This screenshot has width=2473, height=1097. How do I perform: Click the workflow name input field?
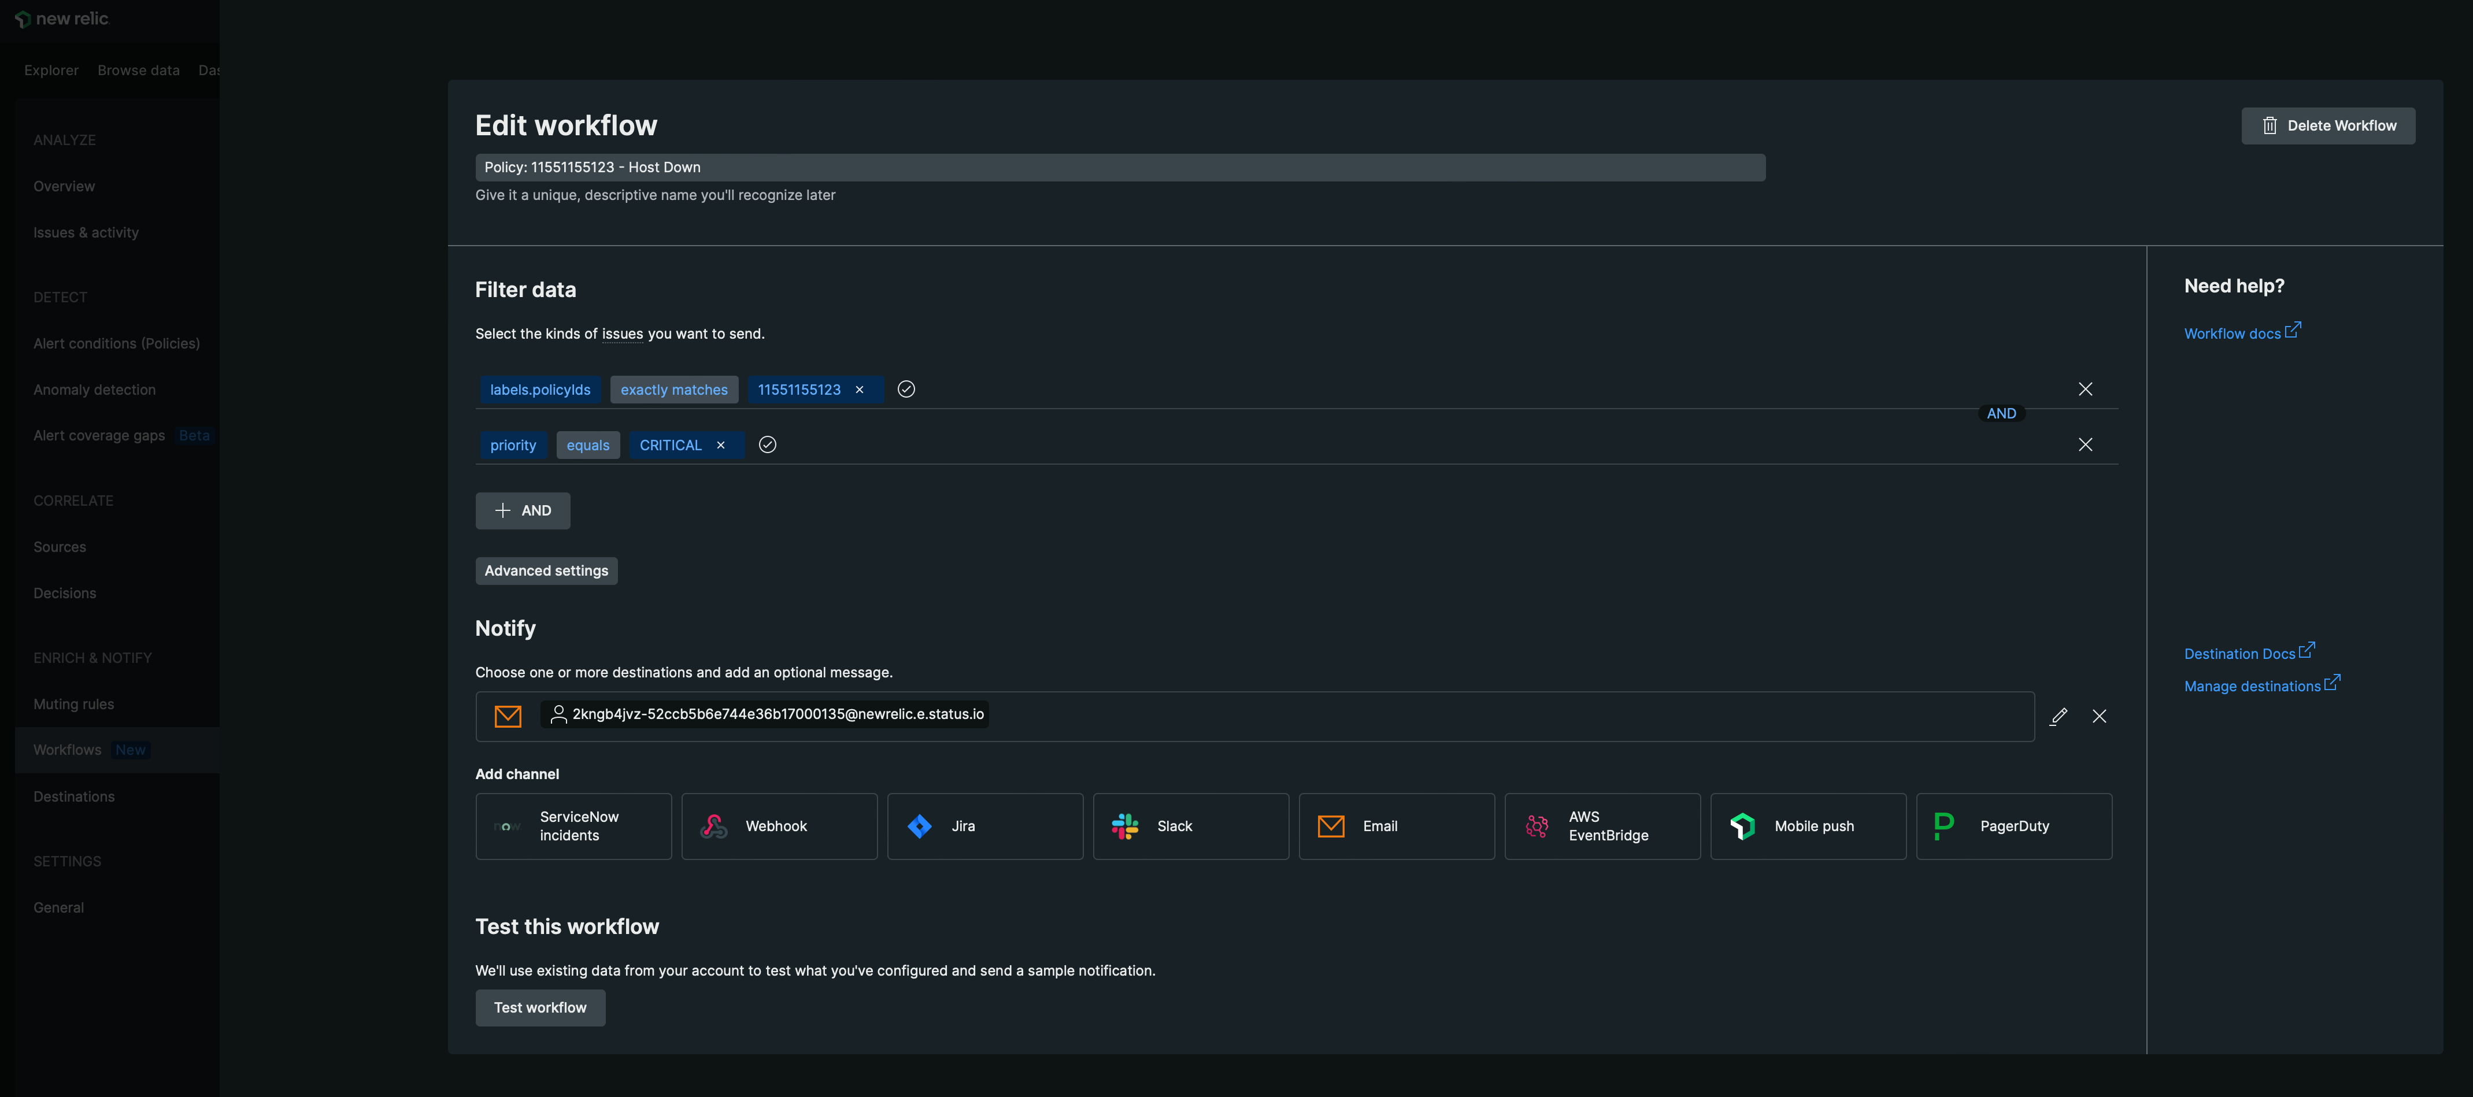pos(1119,166)
